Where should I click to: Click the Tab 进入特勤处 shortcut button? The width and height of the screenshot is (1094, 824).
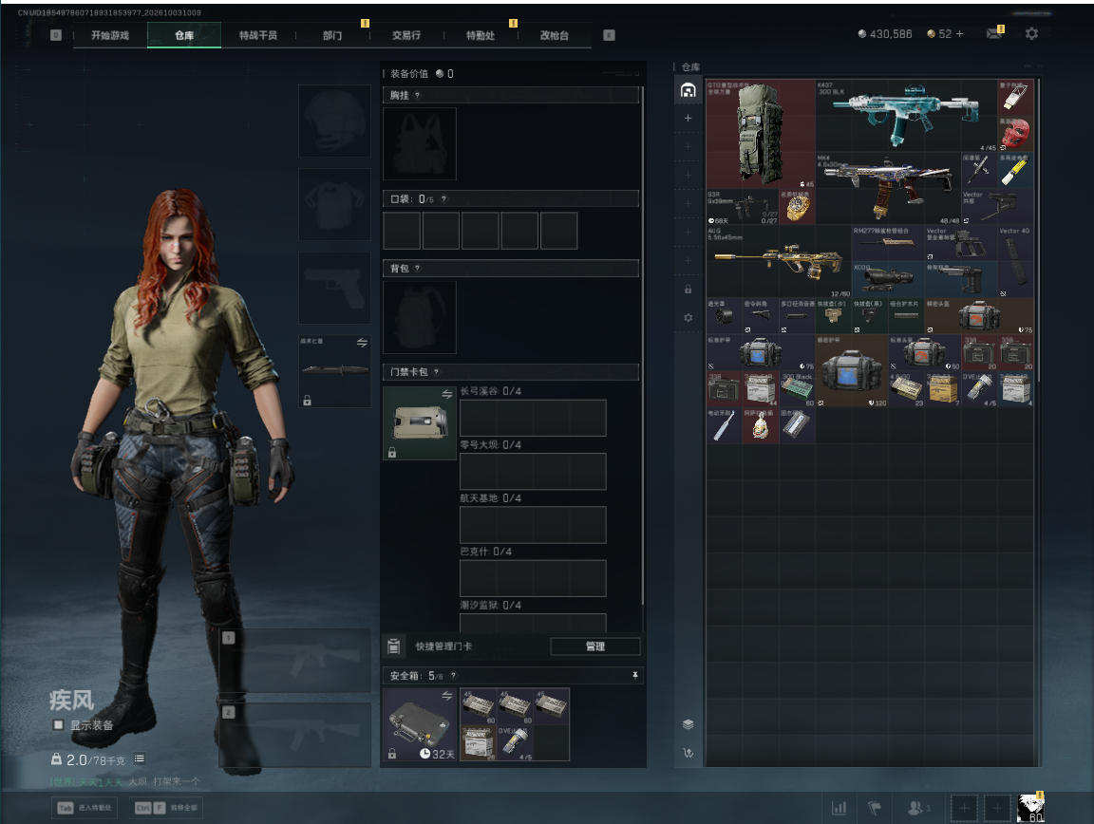(85, 808)
